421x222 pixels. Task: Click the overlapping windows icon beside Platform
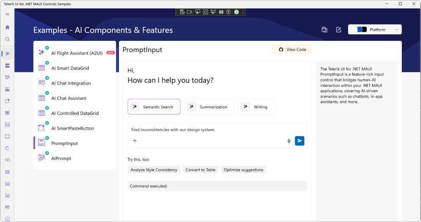point(324,30)
